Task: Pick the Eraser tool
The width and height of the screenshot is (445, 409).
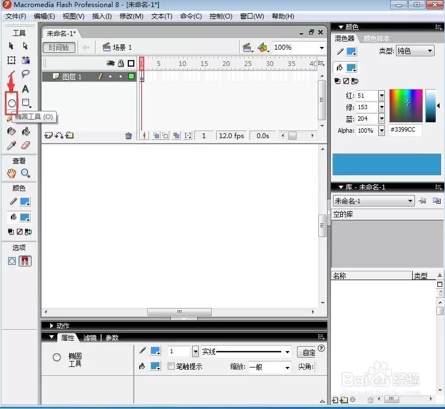Action: (25, 145)
